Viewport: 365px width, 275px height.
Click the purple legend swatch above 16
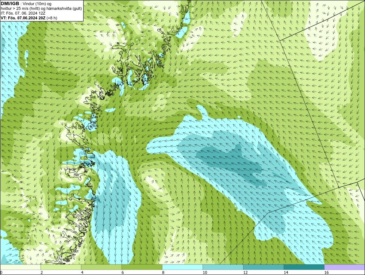pyautogui.click(x=345, y=267)
